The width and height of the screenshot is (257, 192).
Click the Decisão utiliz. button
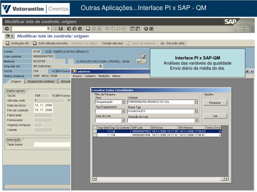click(173, 43)
